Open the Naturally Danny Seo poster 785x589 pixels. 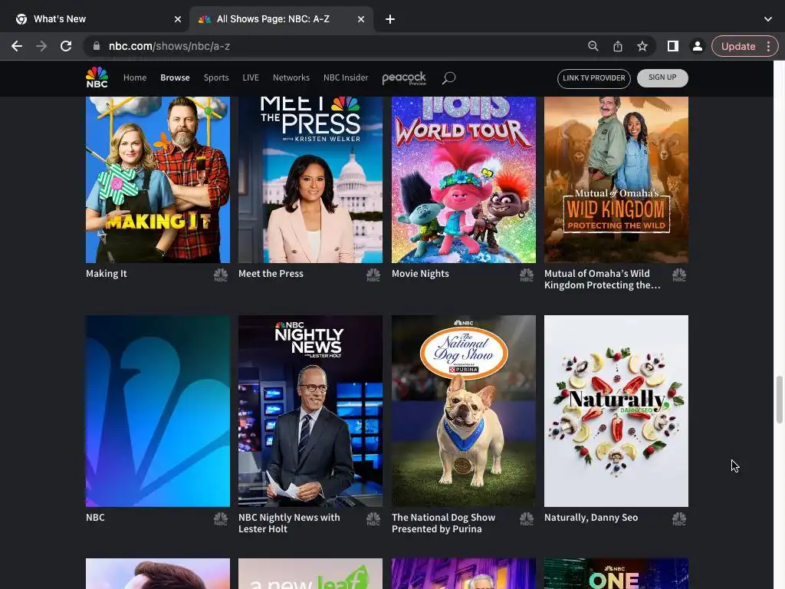click(x=616, y=411)
